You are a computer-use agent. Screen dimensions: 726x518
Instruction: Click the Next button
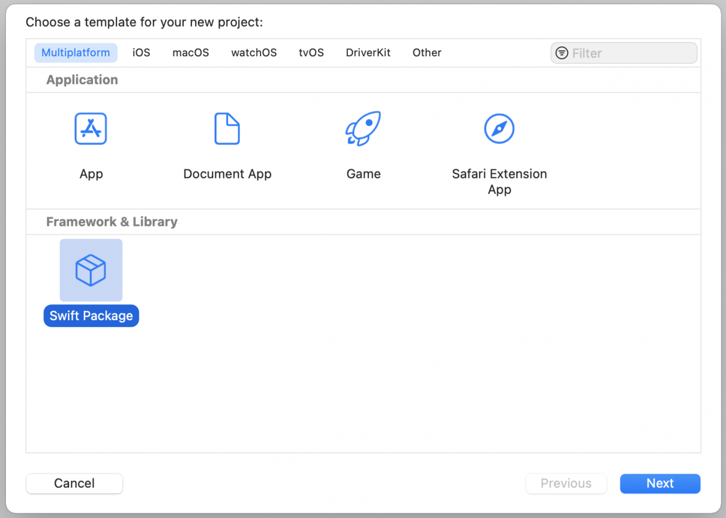[660, 483]
